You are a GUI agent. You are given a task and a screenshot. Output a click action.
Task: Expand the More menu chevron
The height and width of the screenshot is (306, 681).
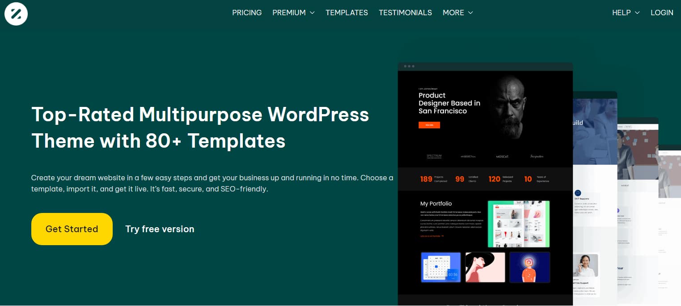[x=470, y=13]
